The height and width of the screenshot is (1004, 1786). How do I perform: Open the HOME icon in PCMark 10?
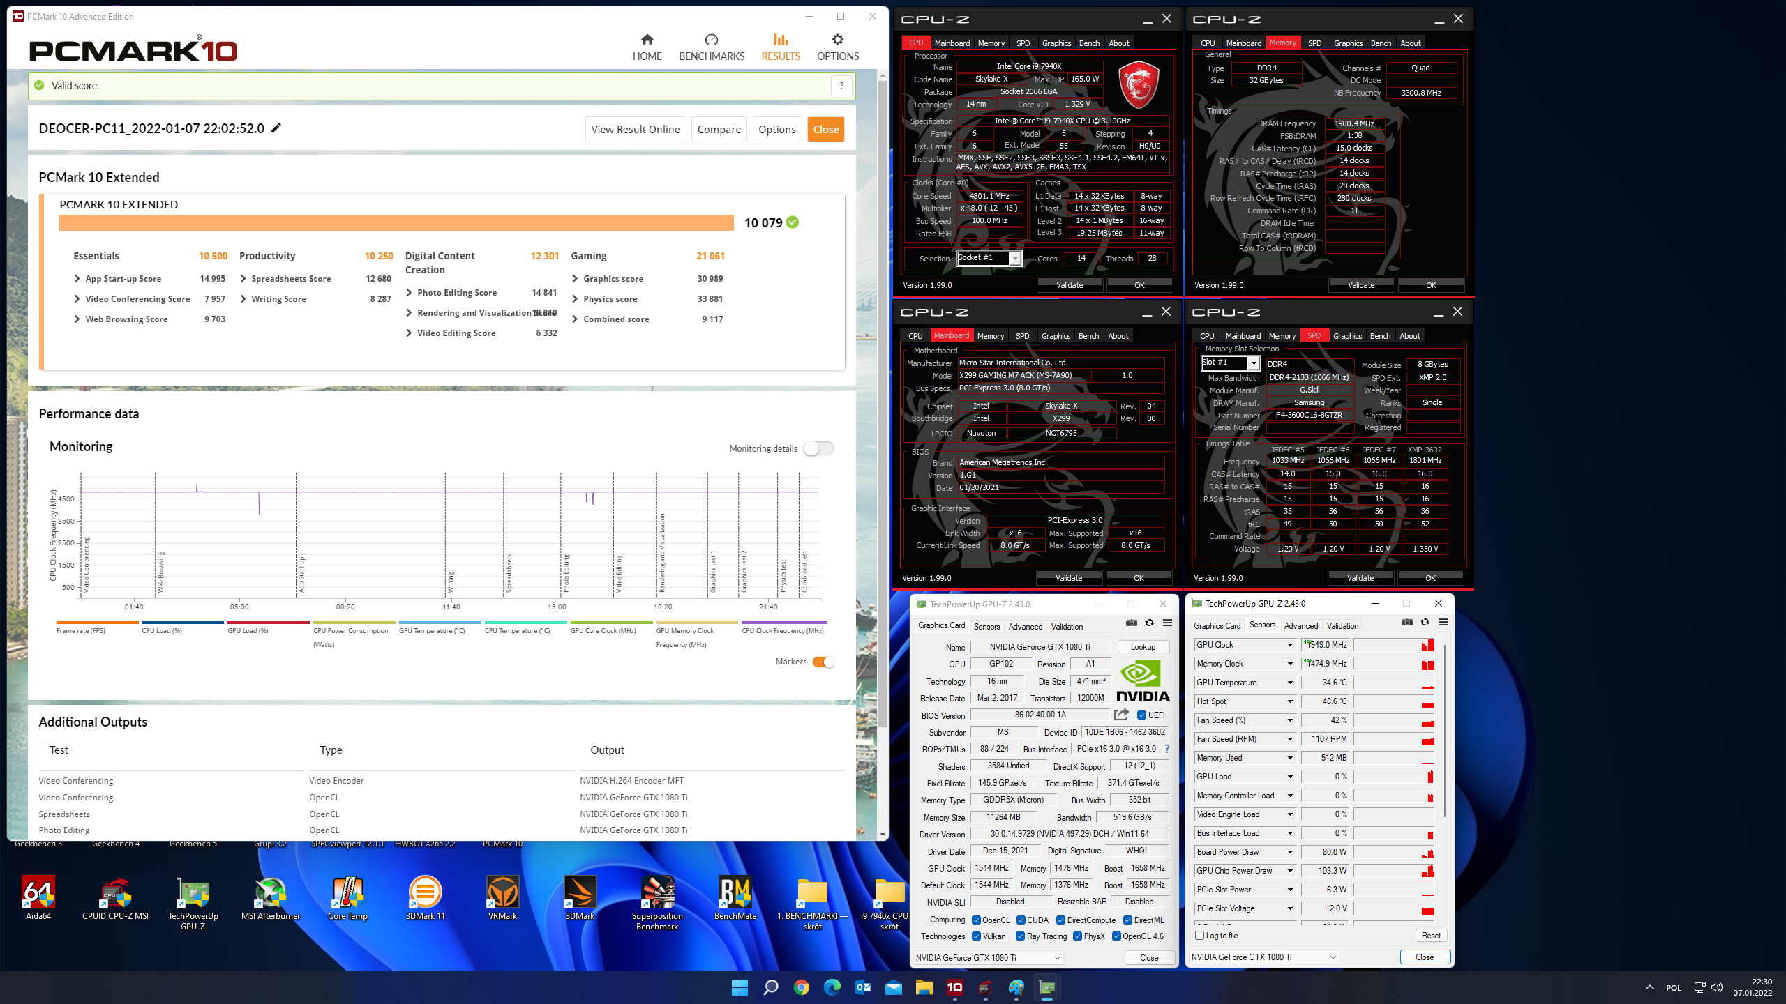[647, 40]
